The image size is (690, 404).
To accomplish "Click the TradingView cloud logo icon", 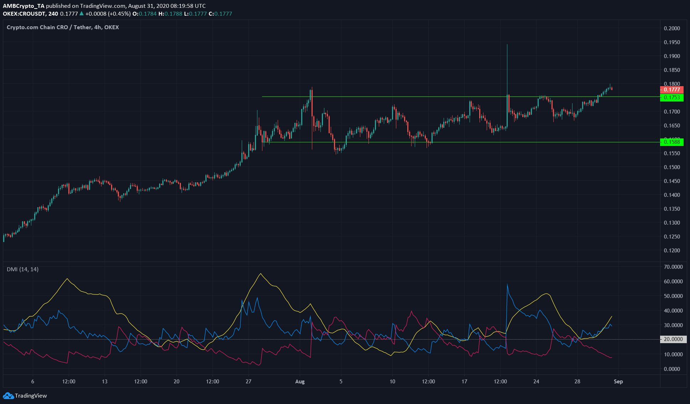I will pos(8,395).
